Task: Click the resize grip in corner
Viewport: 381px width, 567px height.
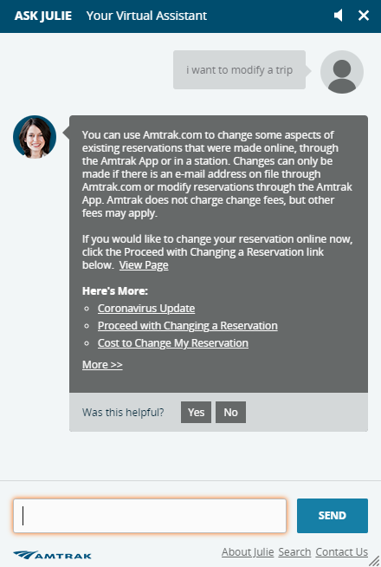Action: [374, 560]
